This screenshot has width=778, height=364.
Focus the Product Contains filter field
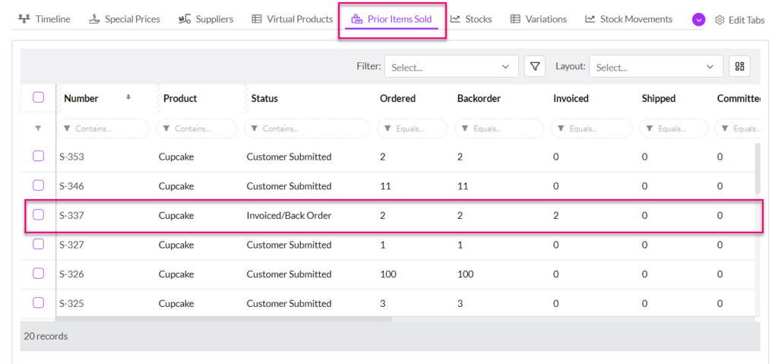coord(197,128)
